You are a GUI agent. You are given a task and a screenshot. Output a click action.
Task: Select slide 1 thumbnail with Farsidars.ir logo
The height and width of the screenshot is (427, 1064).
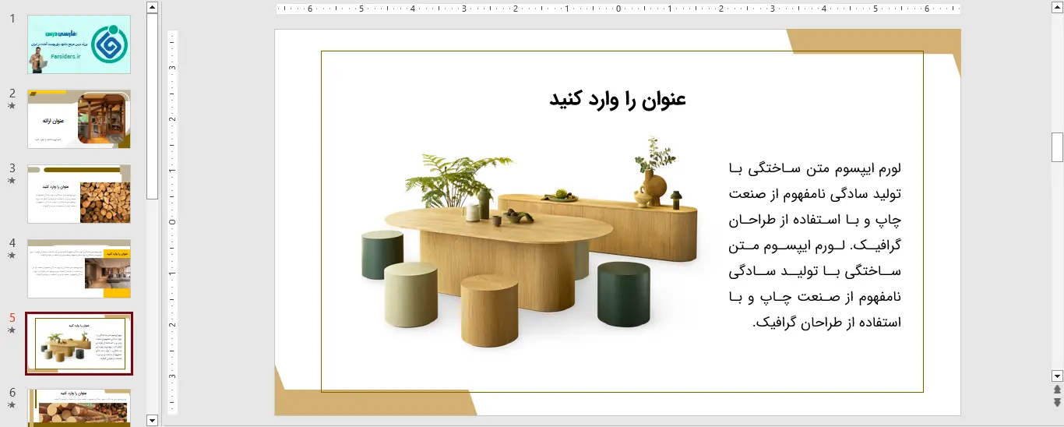[x=79, y=44]
